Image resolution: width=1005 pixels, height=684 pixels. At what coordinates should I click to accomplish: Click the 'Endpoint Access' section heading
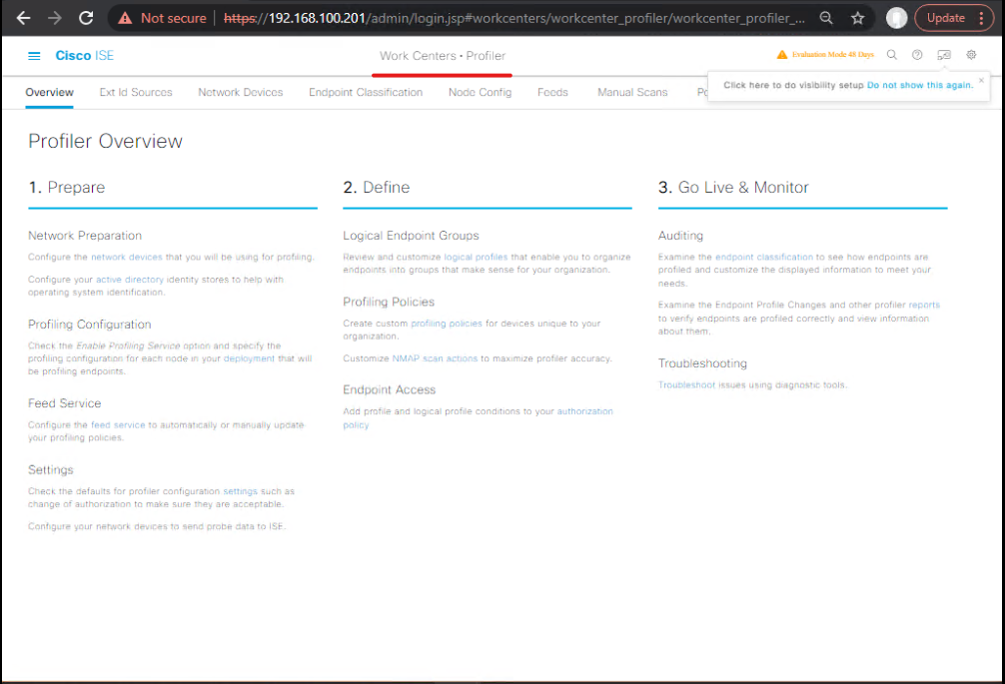point(389,390)
